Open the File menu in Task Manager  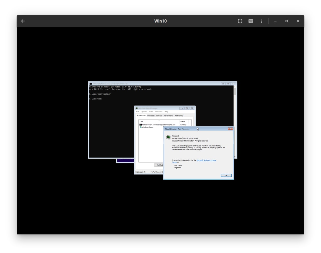[x=137, y=112]
